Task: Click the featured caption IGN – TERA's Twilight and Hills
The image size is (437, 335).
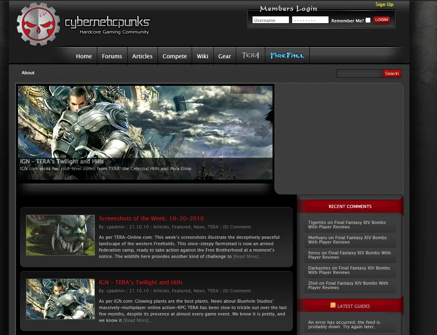Action: pos(62,161)
